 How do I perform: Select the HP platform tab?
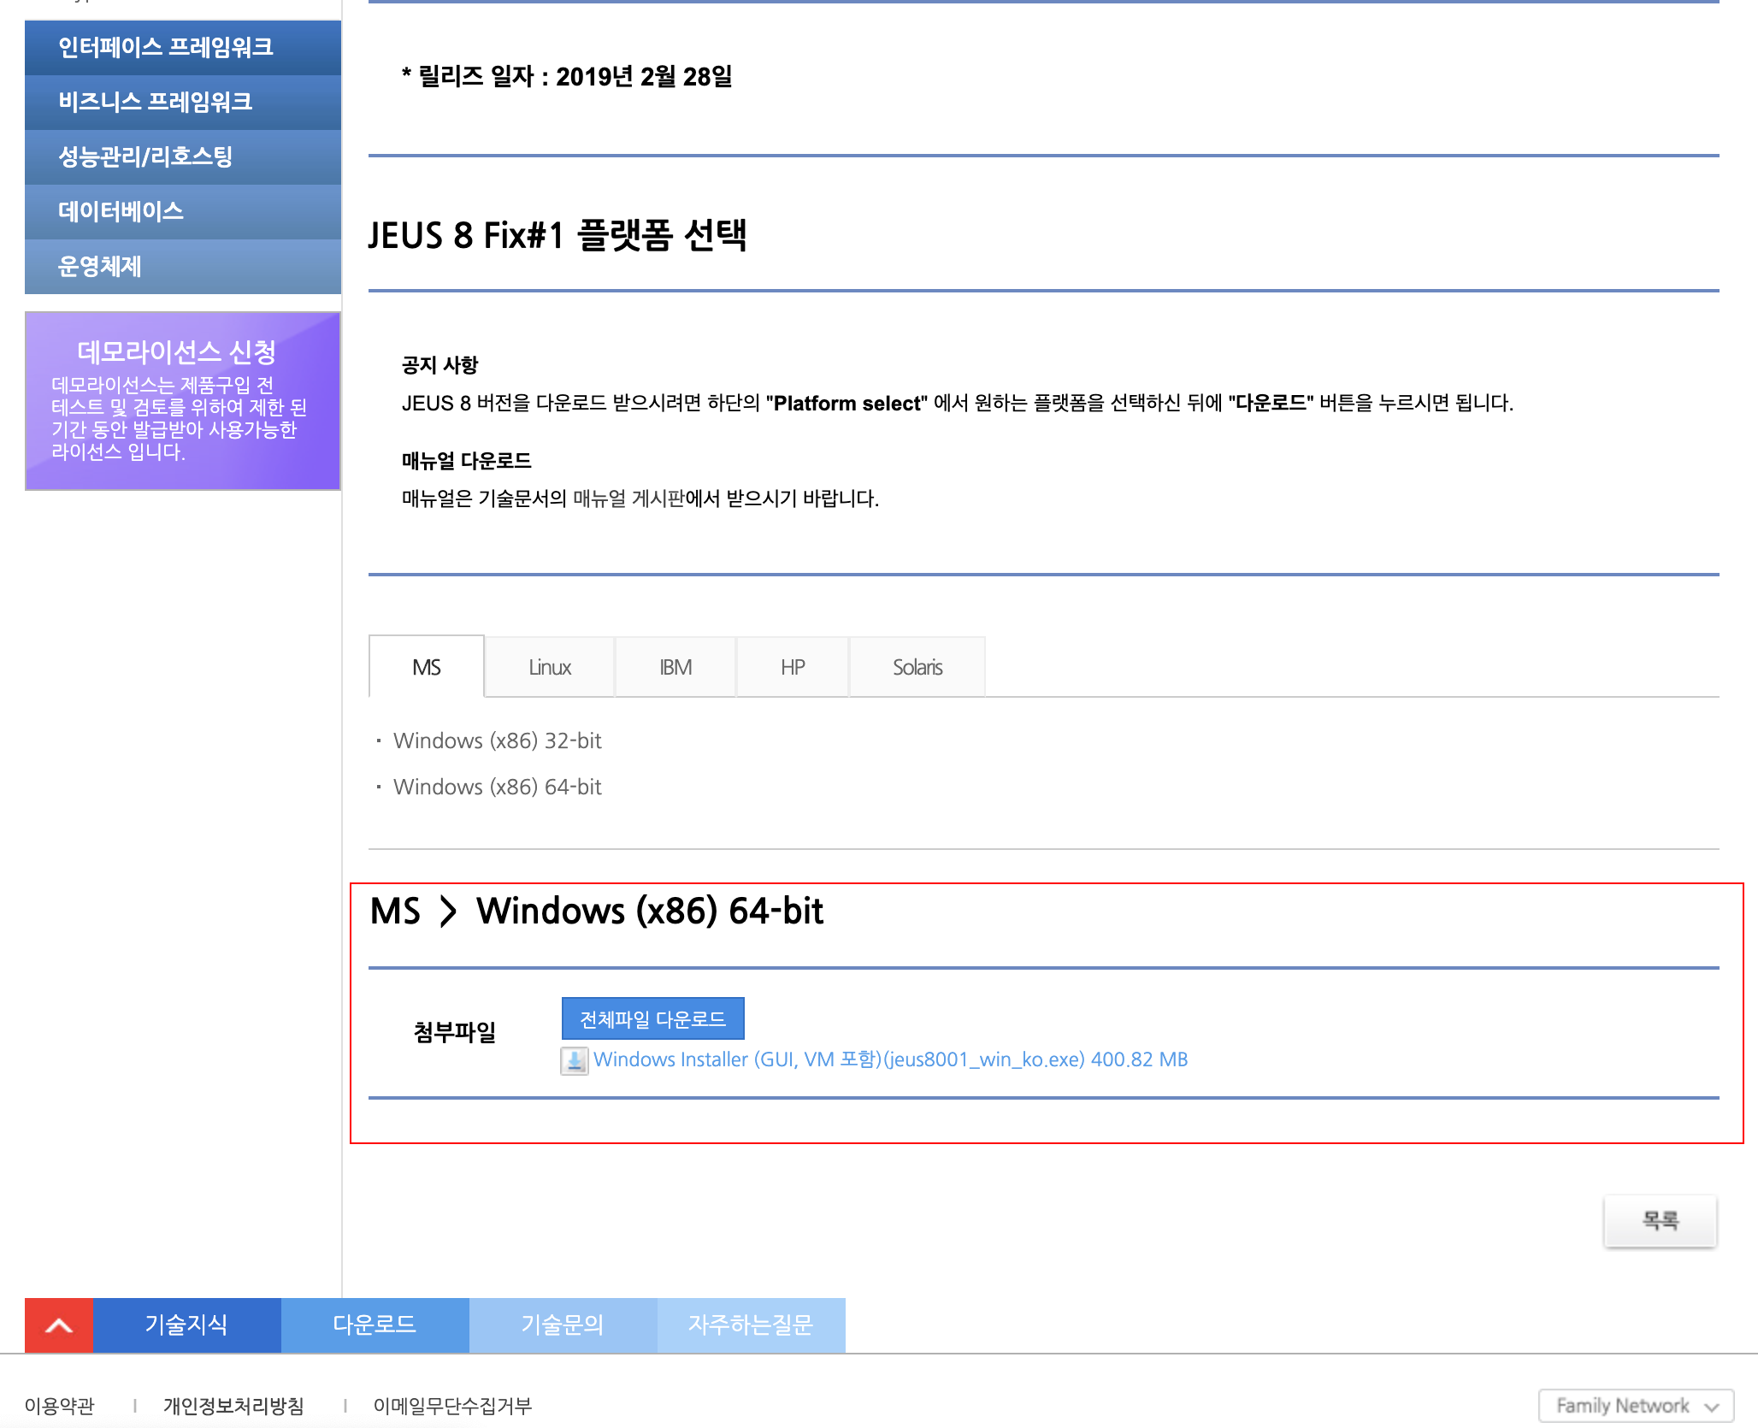click(x=792, y=667)
